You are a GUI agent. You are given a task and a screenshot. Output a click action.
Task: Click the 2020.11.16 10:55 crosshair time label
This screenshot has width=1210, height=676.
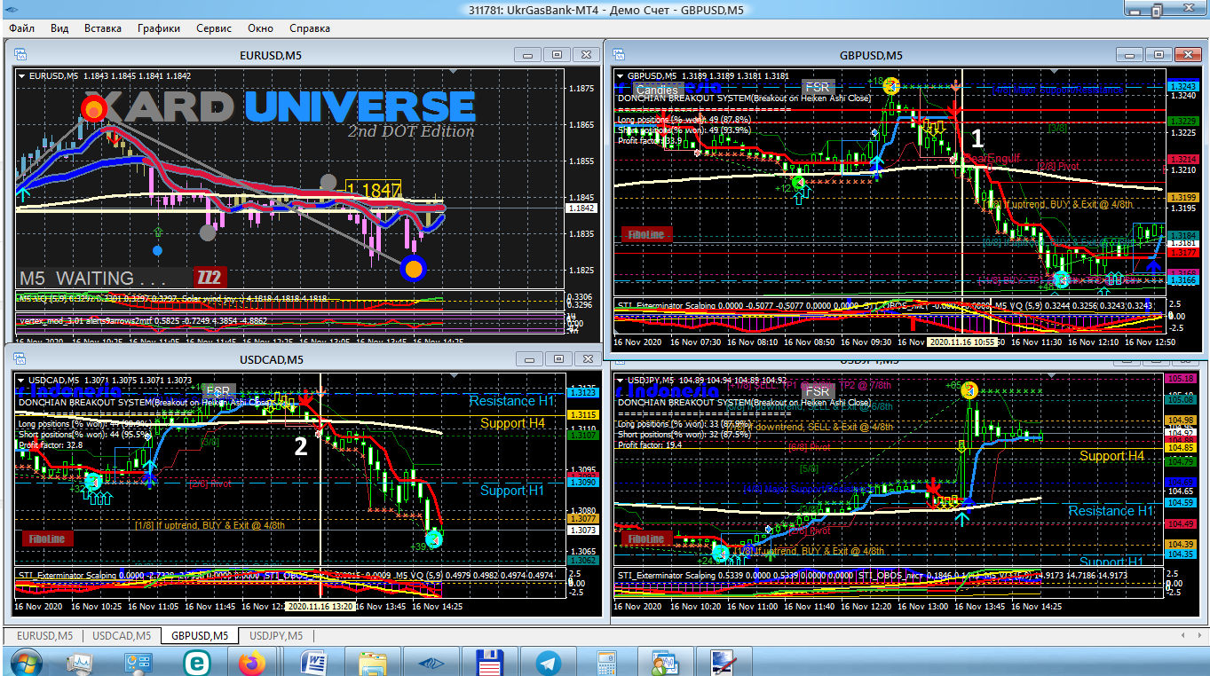point(964,342)
